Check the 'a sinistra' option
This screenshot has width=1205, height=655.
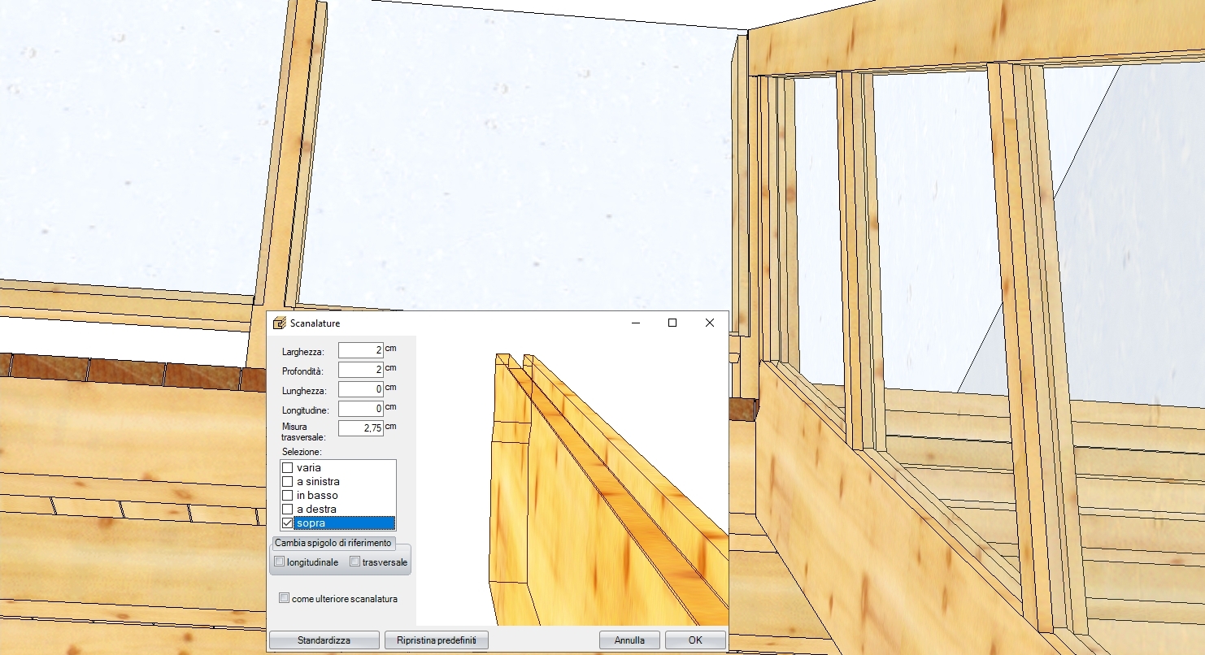coord(287,482)
